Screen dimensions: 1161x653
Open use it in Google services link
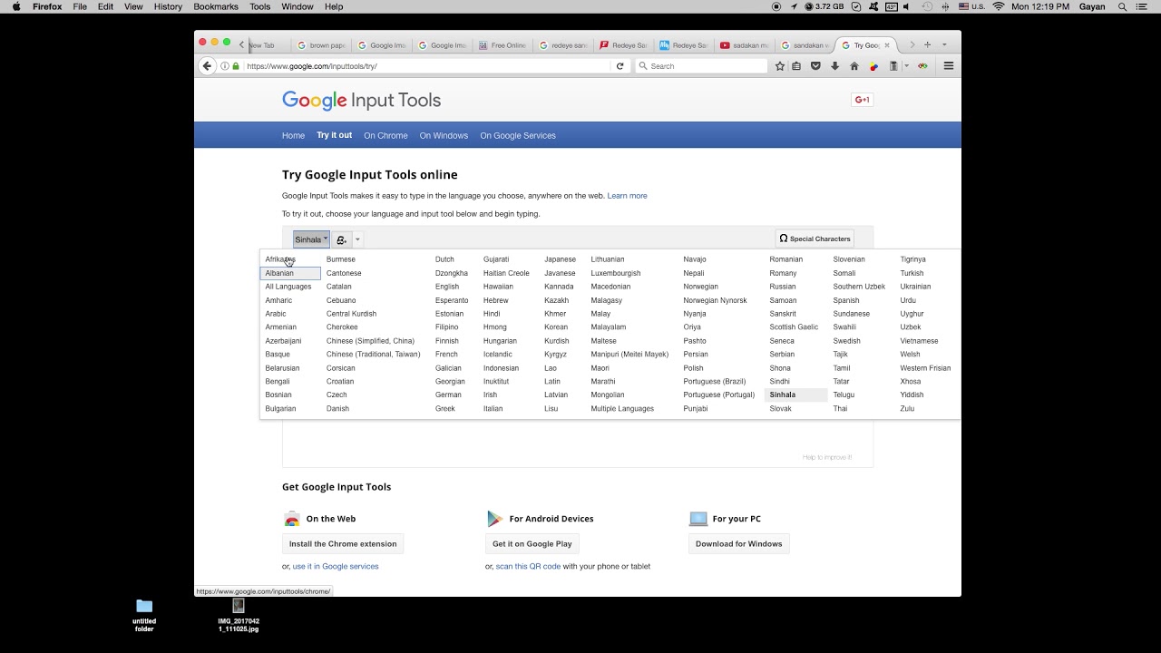pyautogui.click(x=336, y=566)
